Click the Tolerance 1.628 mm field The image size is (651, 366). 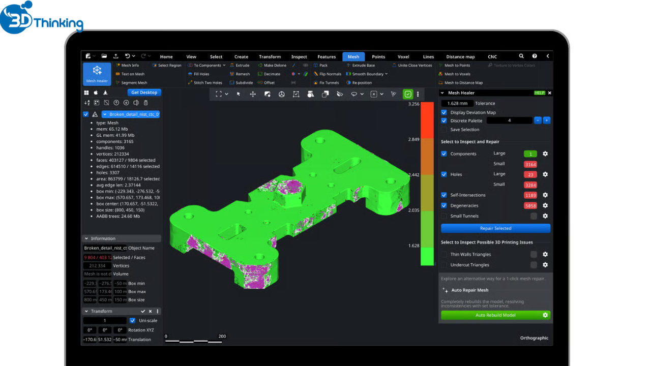(x=457, y=103)
